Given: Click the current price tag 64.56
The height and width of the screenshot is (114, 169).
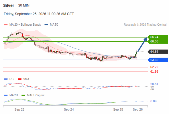Looking at the screenshot, I should point(158,52).
